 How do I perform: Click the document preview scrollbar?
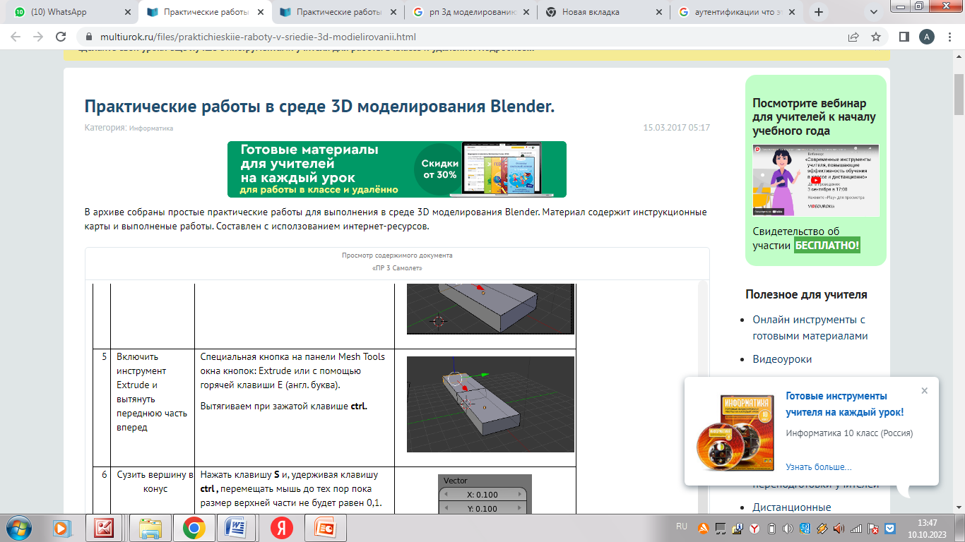[x=703, y=395]
